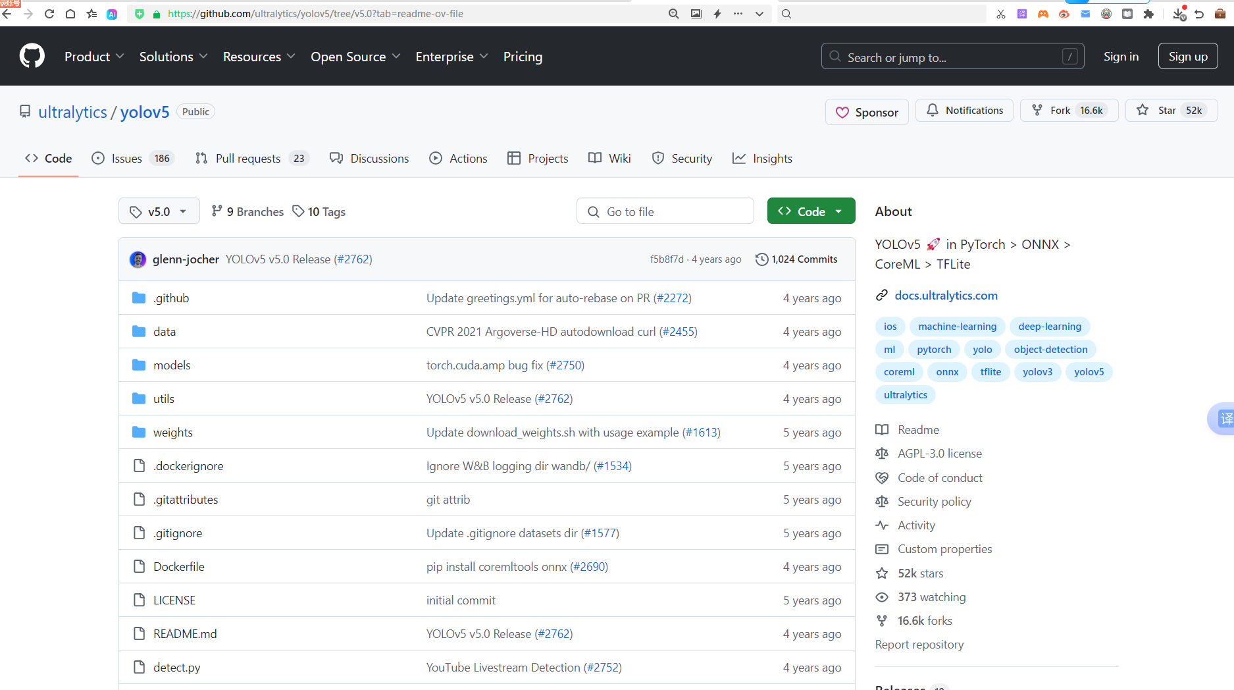Open the docs.ultralytics.com link

coord(946,295)
